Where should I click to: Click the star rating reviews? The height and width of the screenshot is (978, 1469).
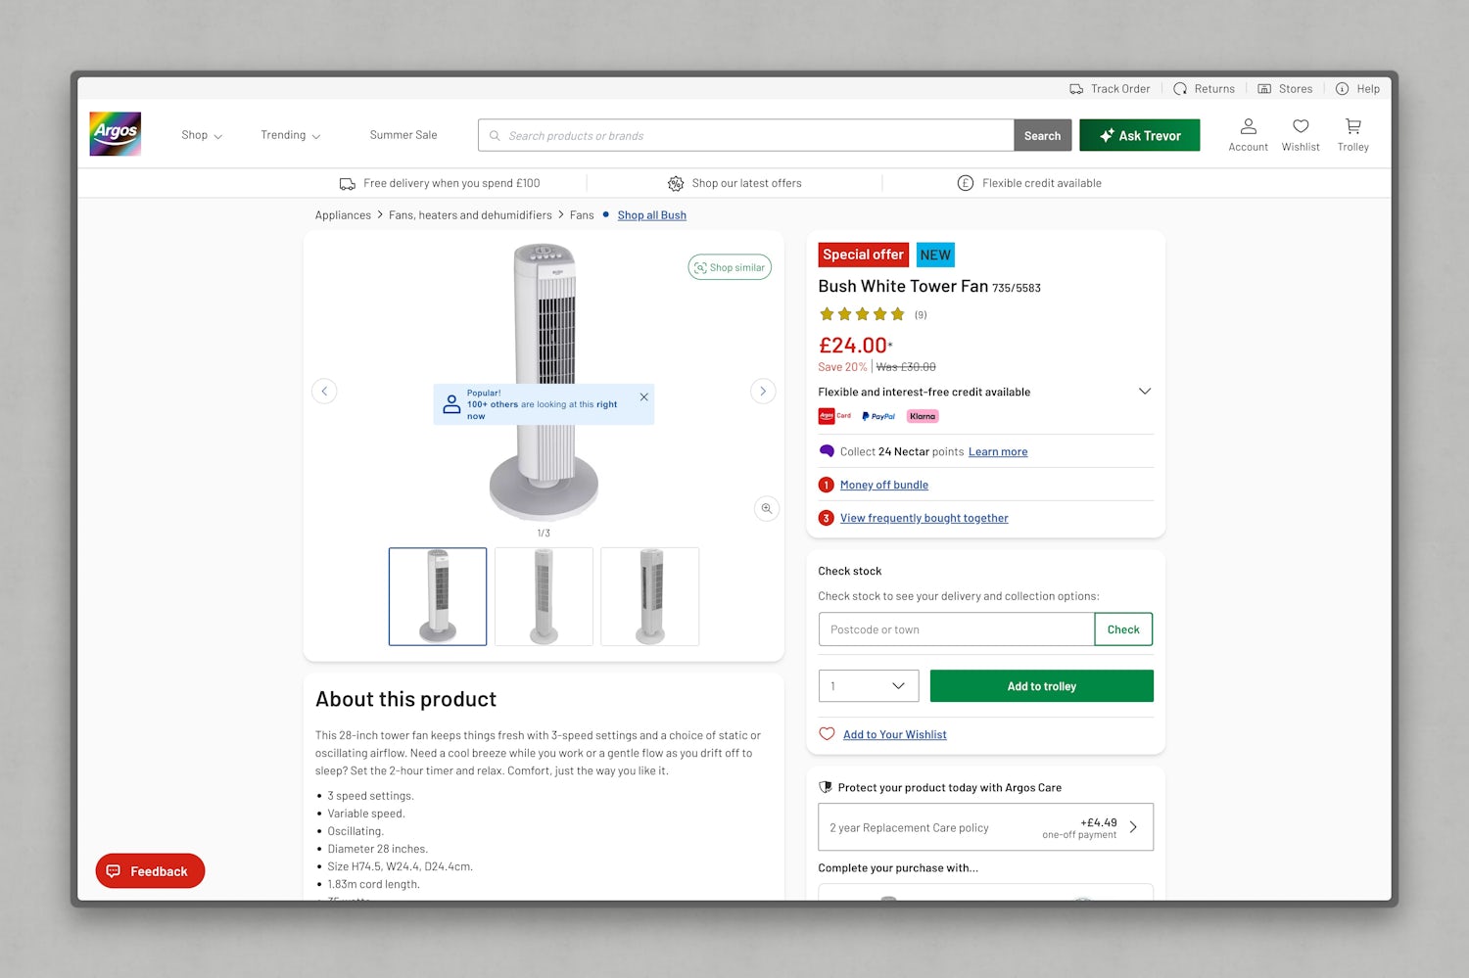[873, 314]
